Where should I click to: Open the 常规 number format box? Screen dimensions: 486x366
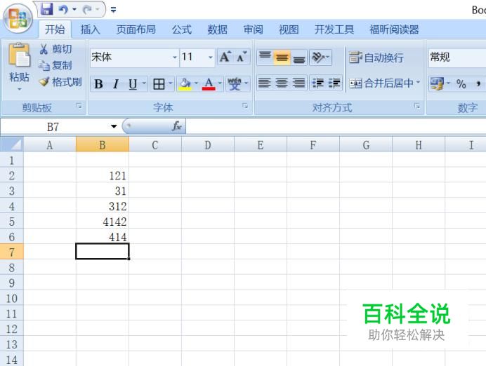(x=457, y=57)
